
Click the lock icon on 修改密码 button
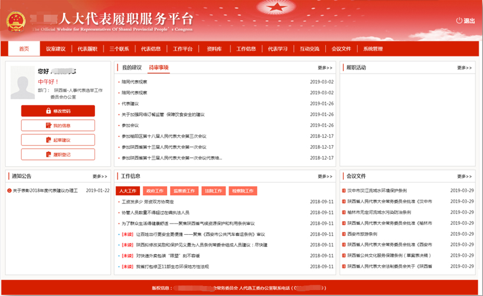click(48, 111)
